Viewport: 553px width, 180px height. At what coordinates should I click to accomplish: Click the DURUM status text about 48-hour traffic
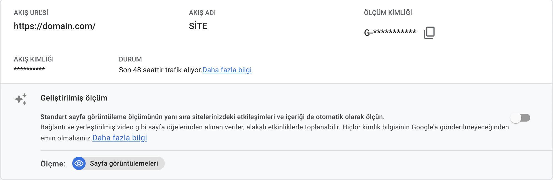160,70
